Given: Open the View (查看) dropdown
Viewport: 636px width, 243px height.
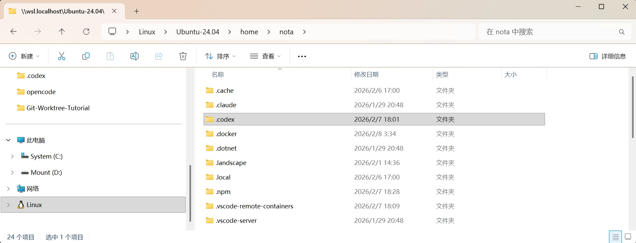Looking at the screenshot, I should pyautogui.click(x=265, y=56).
